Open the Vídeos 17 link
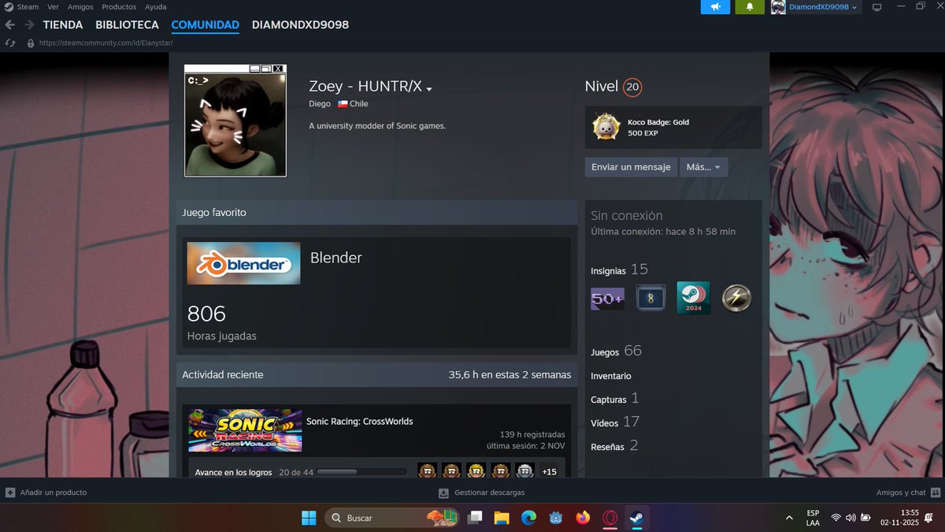Image resolution: width=945 pixels, height=532 pixels. point(615,422)
